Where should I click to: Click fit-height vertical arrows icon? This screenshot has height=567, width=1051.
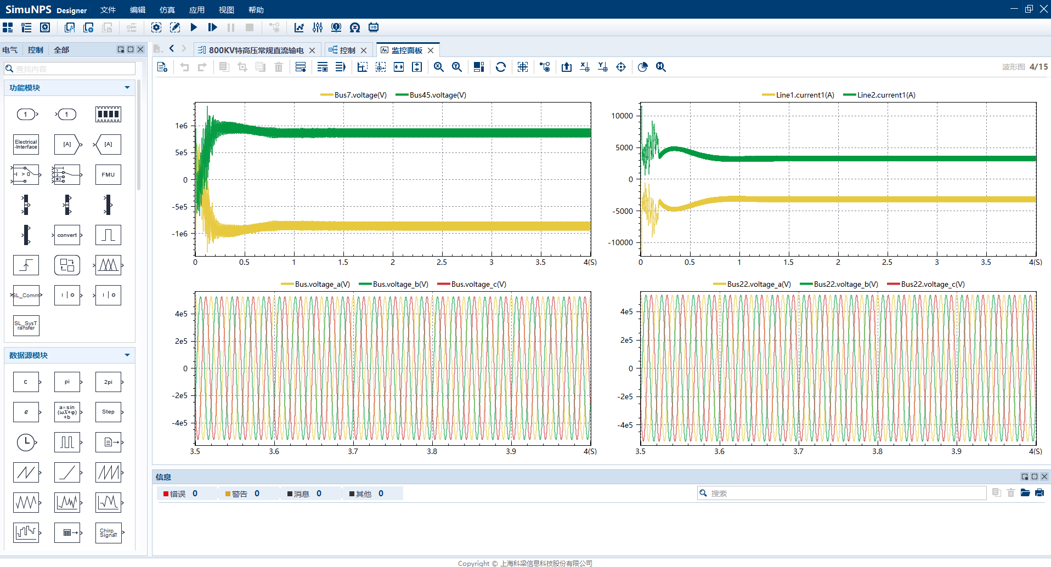pos(417,67)
